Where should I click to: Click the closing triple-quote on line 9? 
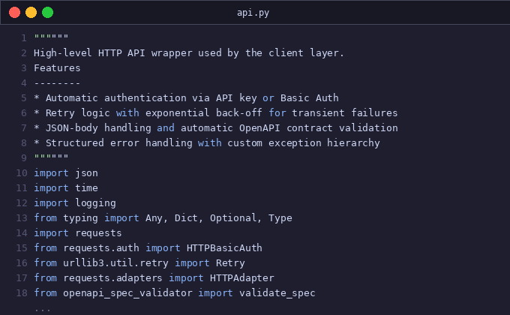coord(52,157)
